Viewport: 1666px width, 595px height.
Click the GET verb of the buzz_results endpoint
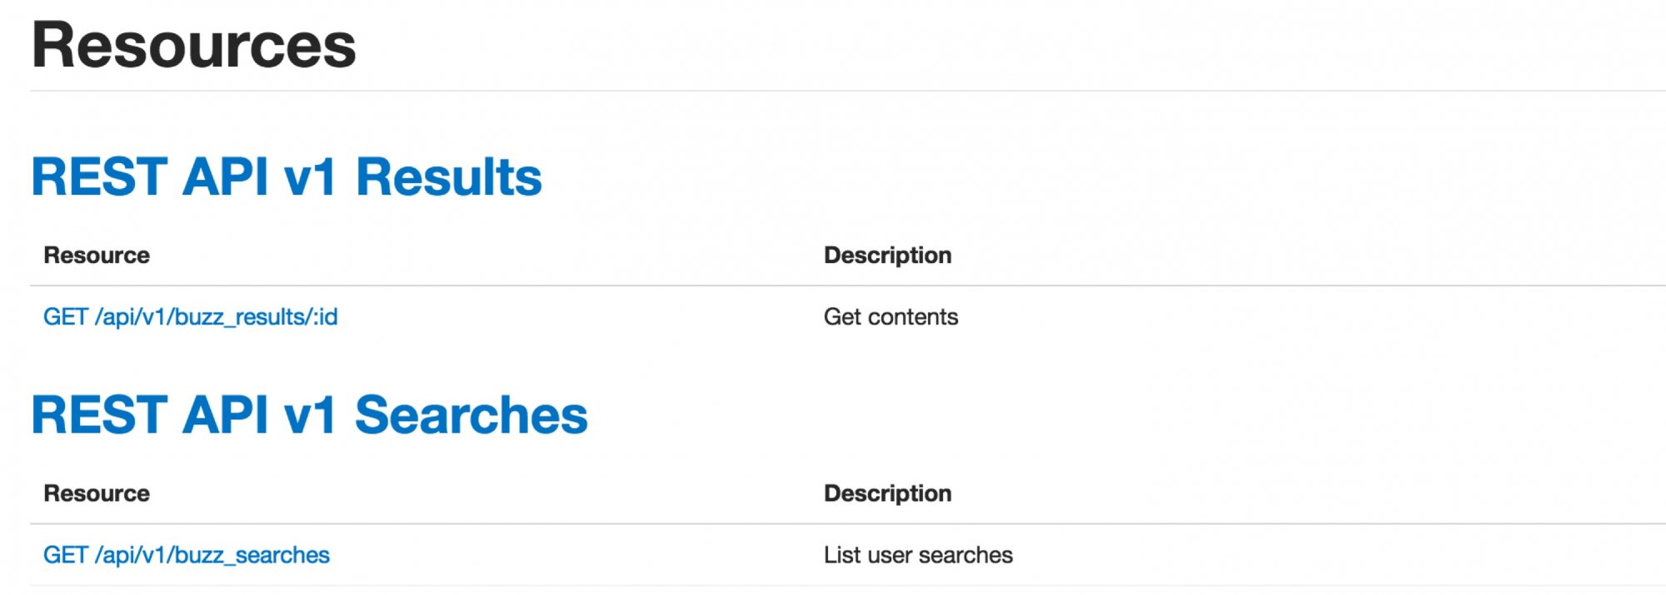pos(66,317)
